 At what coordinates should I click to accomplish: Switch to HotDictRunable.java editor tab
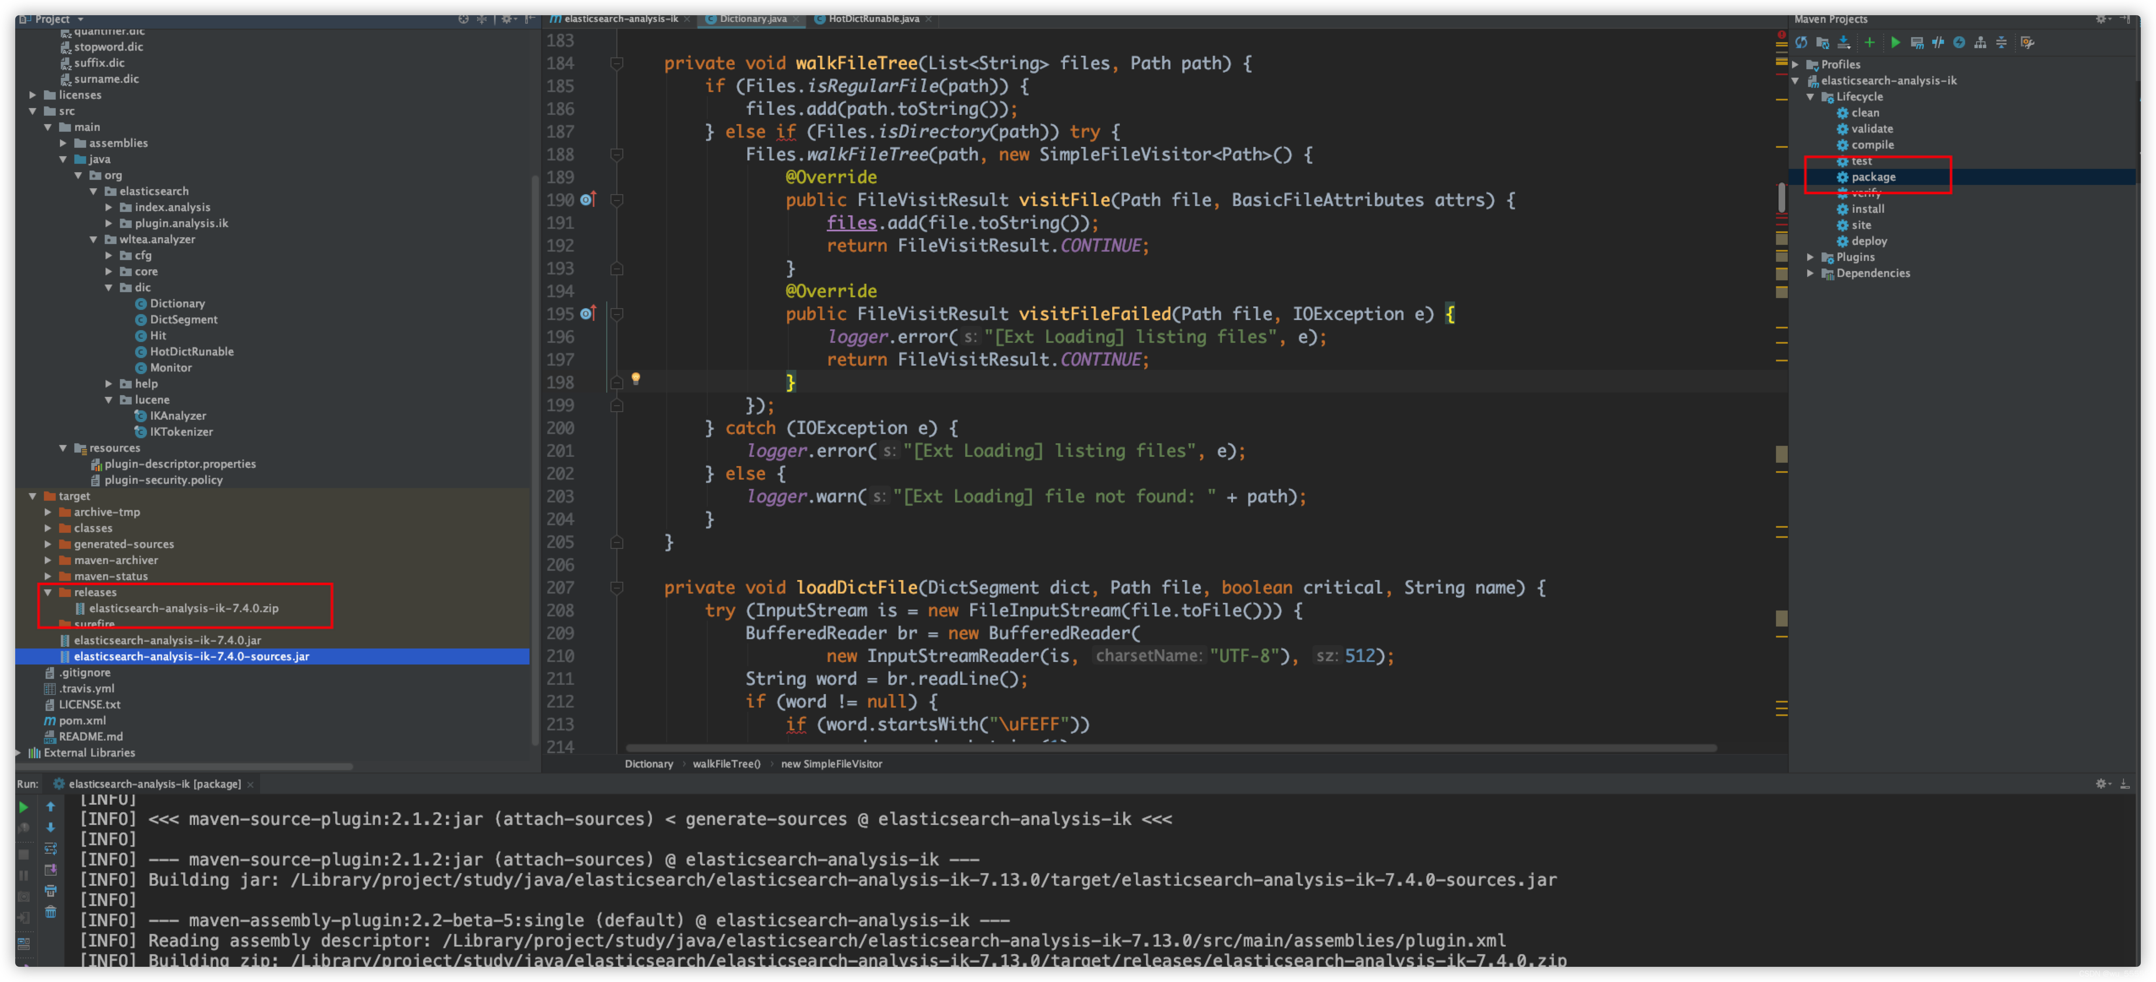click(x=873, y=19)
